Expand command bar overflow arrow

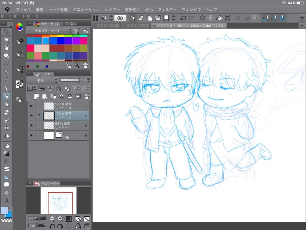point(302,18)
